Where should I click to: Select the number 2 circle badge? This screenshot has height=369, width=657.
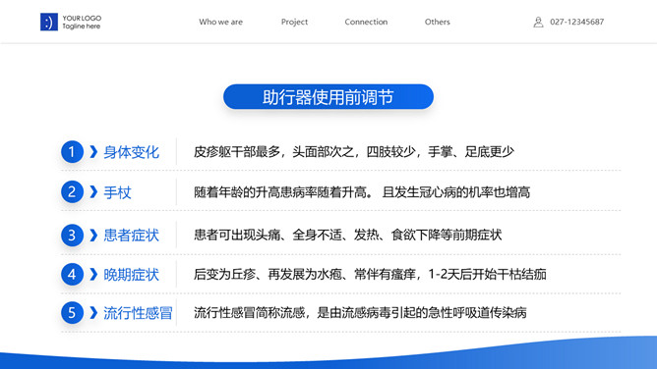click(x=72, y=191)
